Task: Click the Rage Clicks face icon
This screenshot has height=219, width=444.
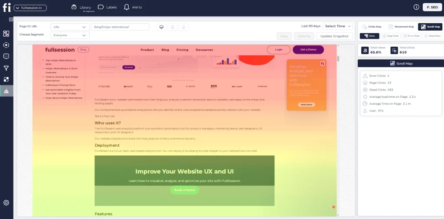Action: click(365, 83)
